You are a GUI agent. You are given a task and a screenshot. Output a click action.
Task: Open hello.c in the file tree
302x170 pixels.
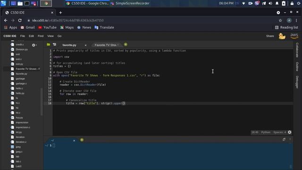point(19,88)
